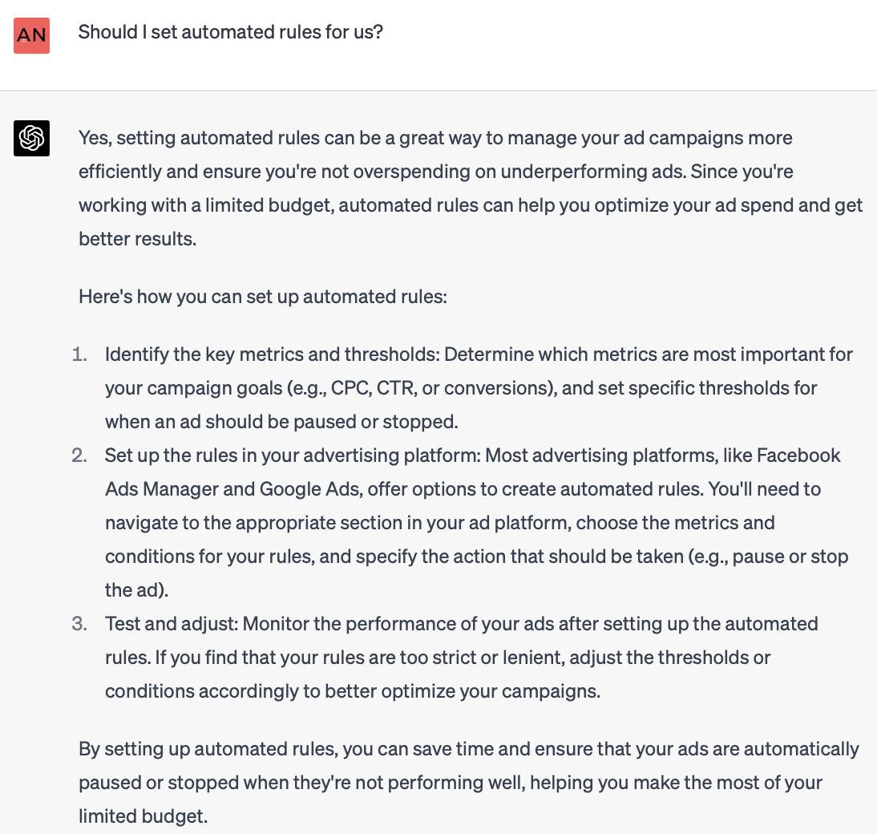Click list number 1 marker
Image resolution: width=877 pixels, height=834 pixels.
[79, 354]
